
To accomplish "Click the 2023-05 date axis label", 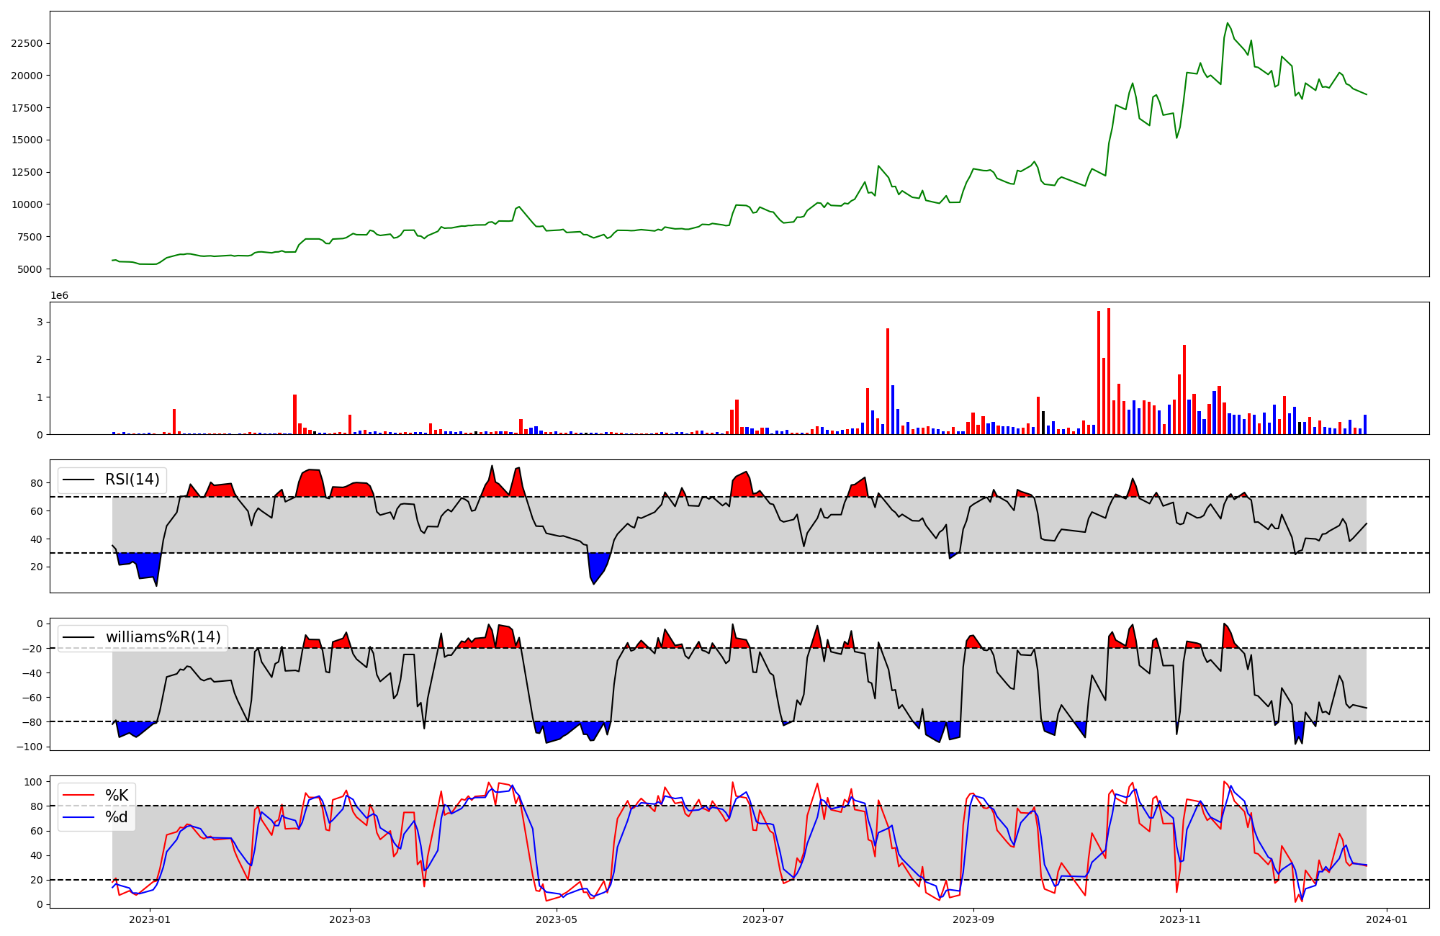I will point(557,919).
